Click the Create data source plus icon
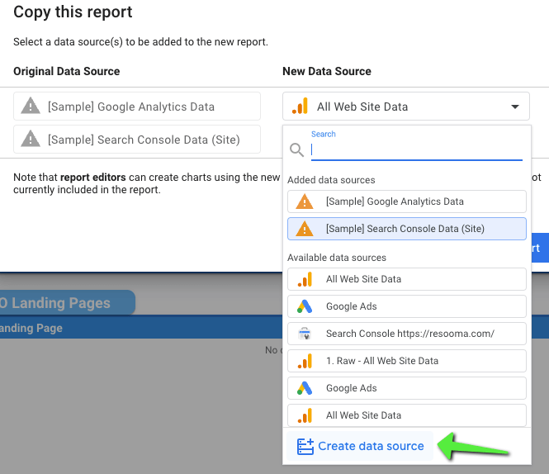Screen dimensions: 549x474 (x=305, y=446)
